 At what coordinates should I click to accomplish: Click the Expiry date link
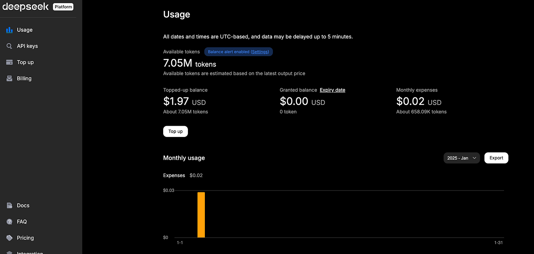[332, 90]
